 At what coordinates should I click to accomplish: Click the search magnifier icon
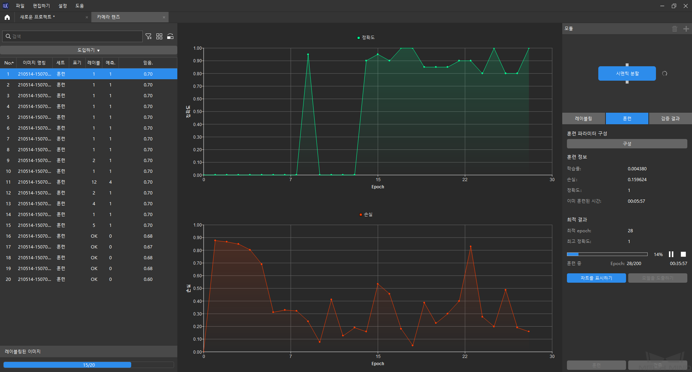[8, 36]
